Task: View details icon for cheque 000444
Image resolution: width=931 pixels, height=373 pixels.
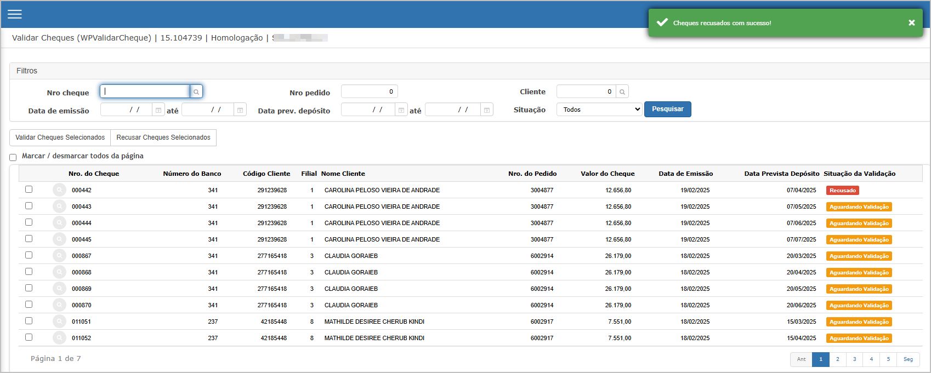Action: 59,223
